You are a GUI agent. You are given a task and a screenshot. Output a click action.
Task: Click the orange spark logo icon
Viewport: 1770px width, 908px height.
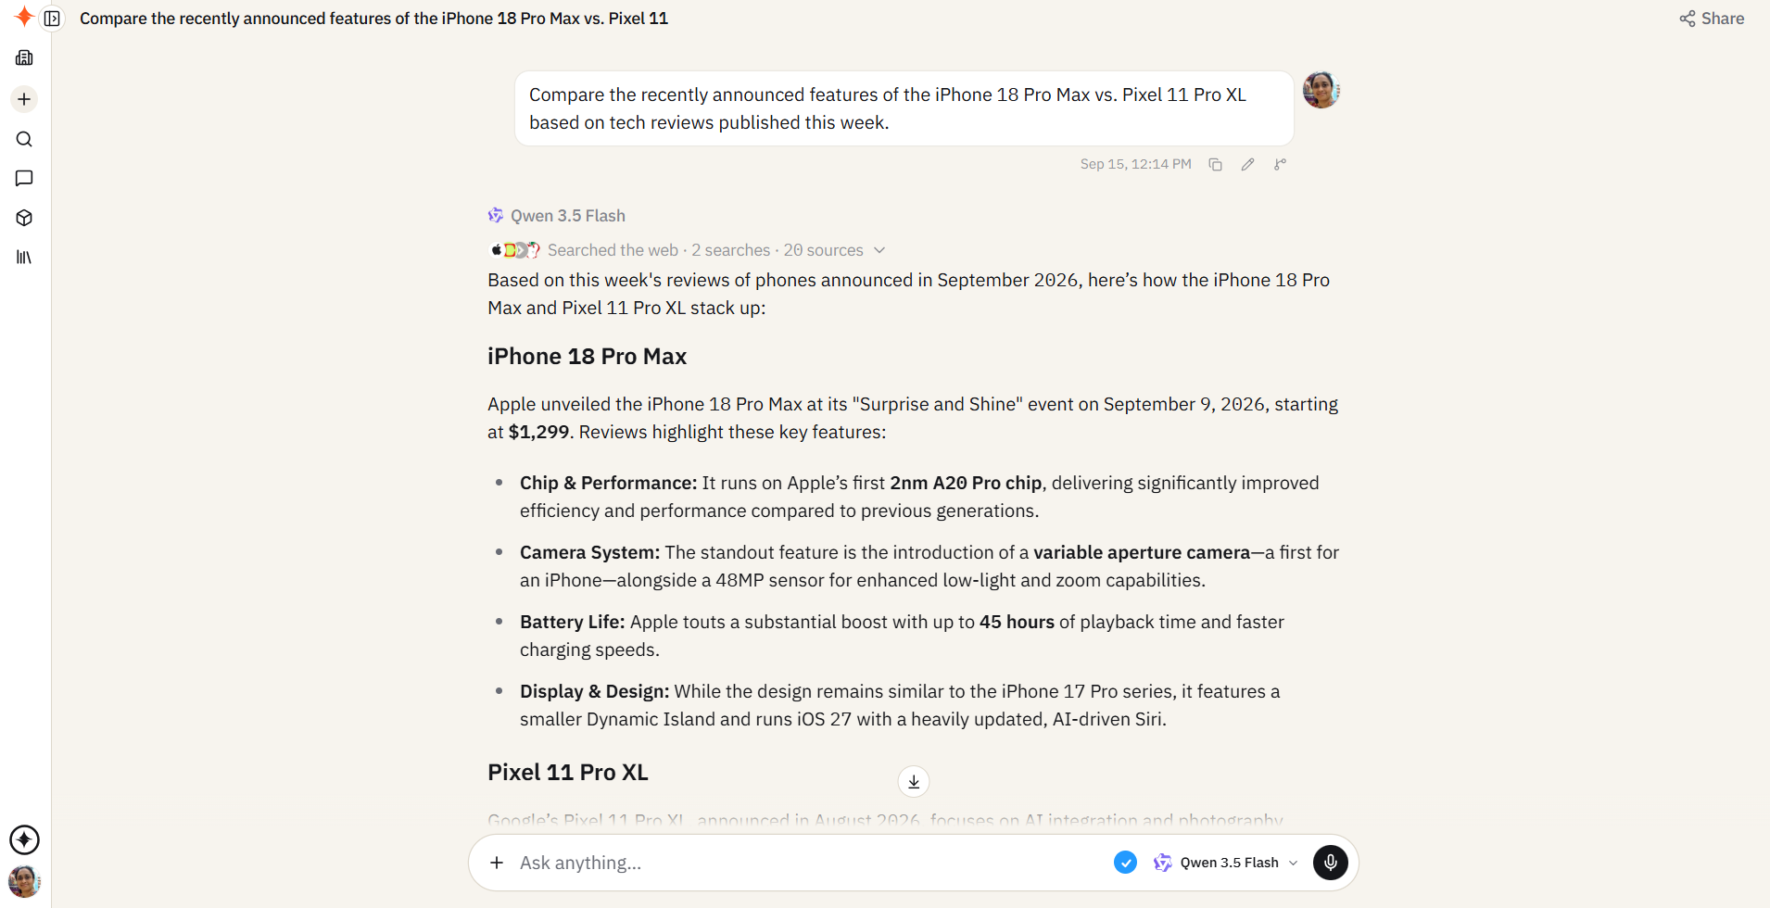point(24,17)
